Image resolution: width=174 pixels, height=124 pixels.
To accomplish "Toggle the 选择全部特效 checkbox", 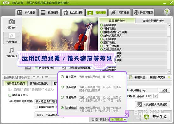I will (36, 68).
